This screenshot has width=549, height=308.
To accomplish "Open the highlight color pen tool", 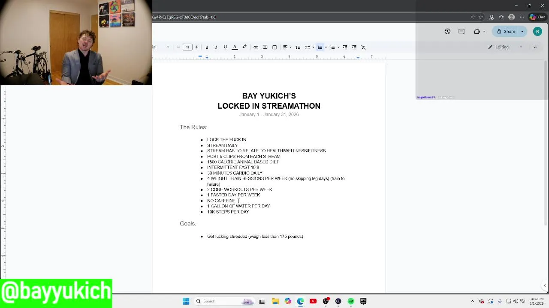I will pos(244,47).
